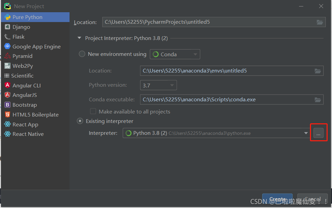Open the Python version 3.7 dropdown

158,85
